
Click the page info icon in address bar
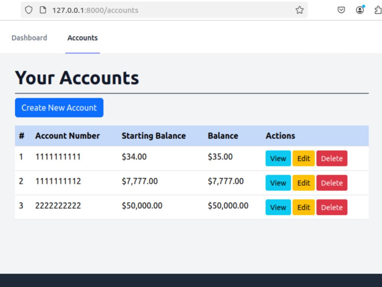pos(43,10)
